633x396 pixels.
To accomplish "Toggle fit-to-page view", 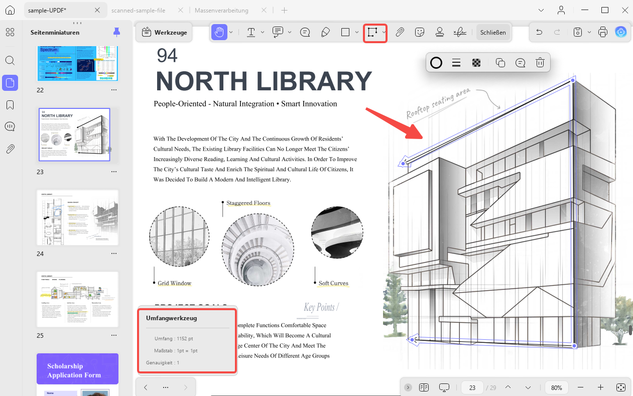I will [x=620, y=387].
